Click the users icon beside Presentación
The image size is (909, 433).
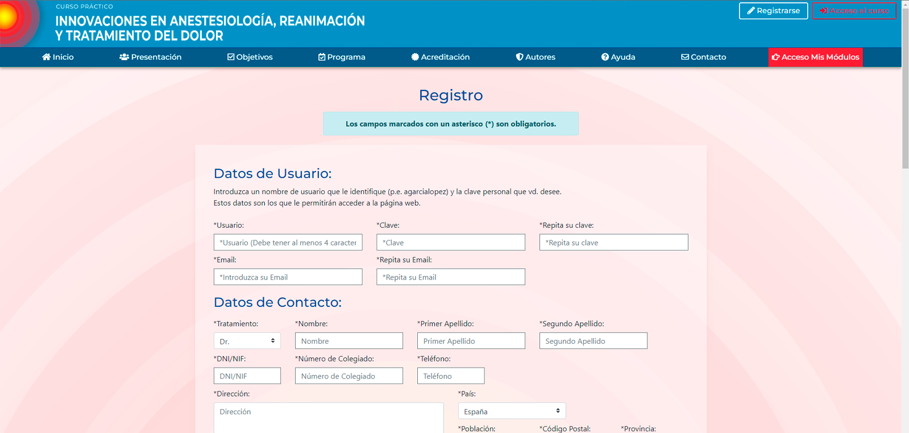(x=124, y=57)
